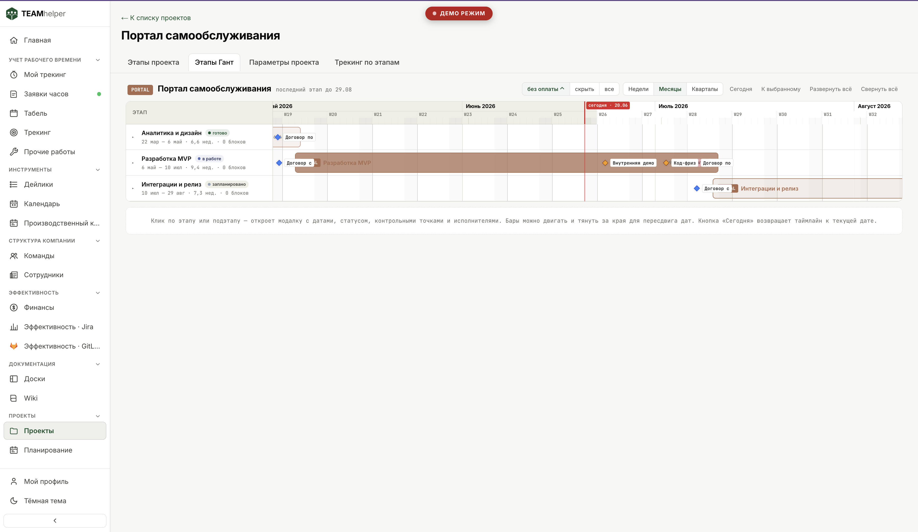
Task: Switch timeline scale to Месяцы
Action: tap(670, 89)
